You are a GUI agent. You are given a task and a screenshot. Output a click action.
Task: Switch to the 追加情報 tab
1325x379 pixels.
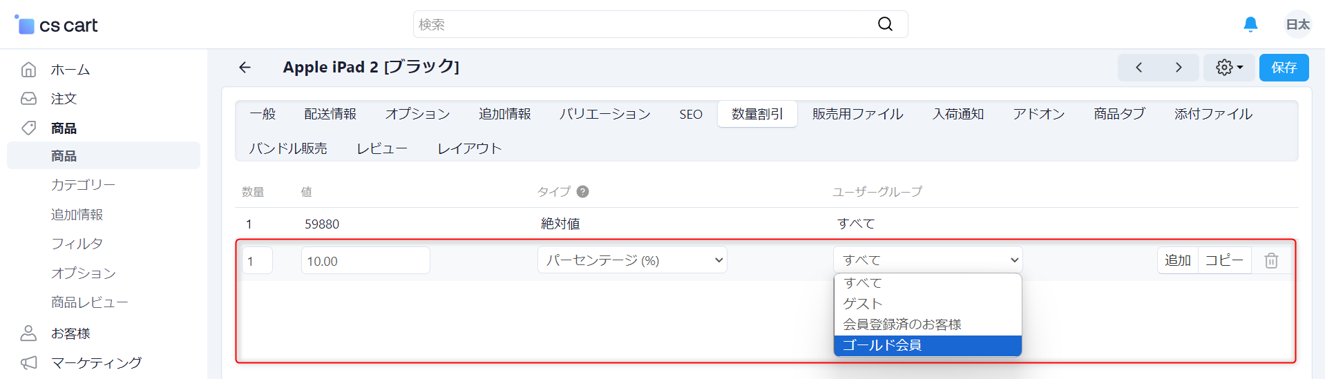coord(505,114)
